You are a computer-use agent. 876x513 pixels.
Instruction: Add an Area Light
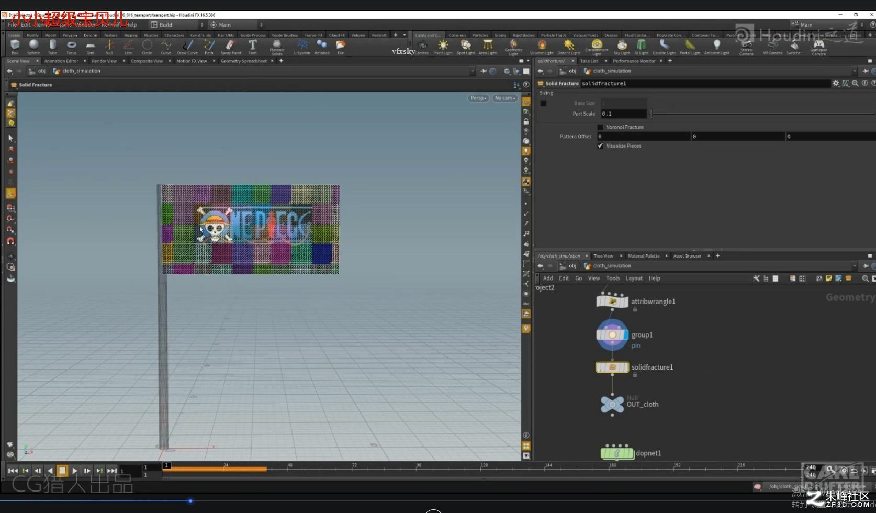point(487,47)
